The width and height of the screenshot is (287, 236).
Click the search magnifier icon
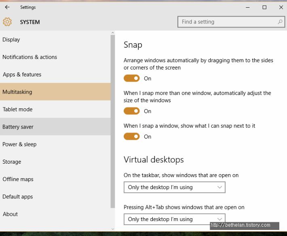click(280, 22)
